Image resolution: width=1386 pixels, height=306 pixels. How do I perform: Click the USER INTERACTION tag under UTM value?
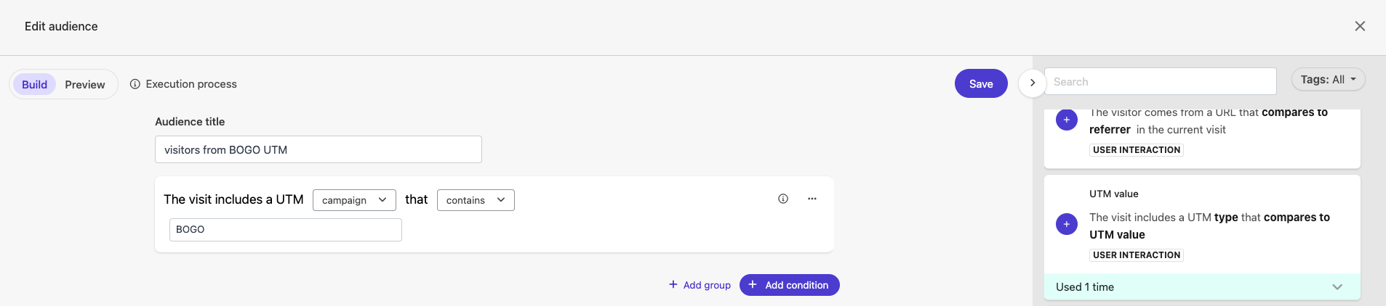pyautogui.click(x=1137, y=255)
